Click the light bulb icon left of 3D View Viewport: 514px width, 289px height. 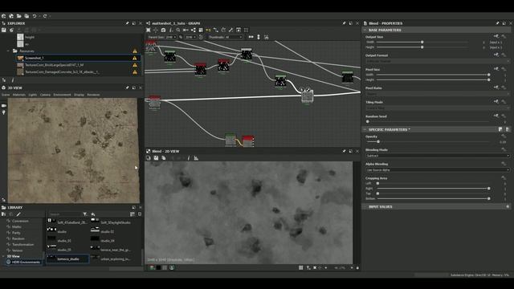tap(4, 112)
